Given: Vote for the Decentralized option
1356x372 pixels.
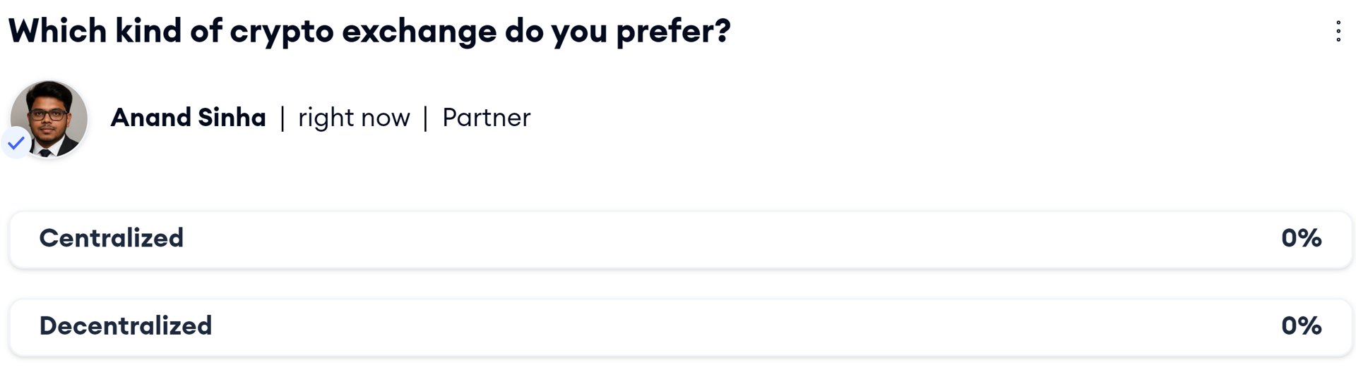Looking at the screenshot, I should (680, 327).
